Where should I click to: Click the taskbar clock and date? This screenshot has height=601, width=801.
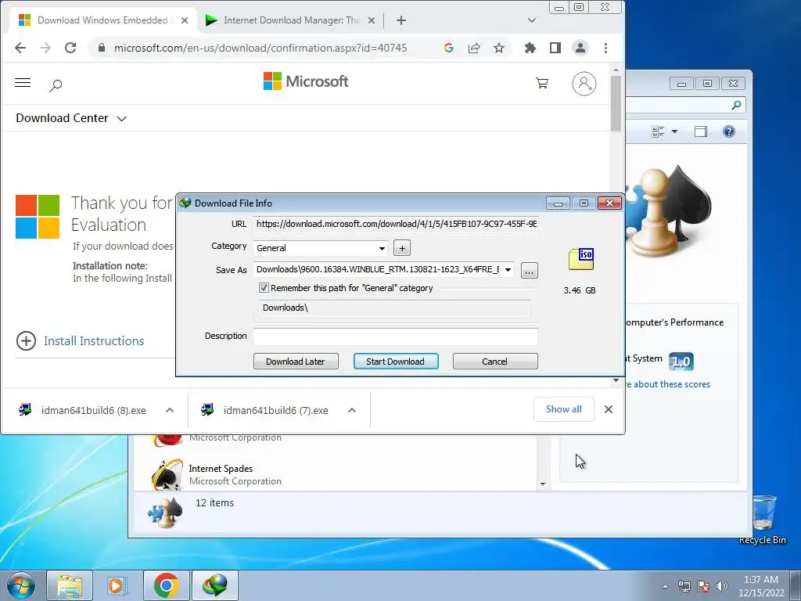pyautogui.click(x=761, y=586)
